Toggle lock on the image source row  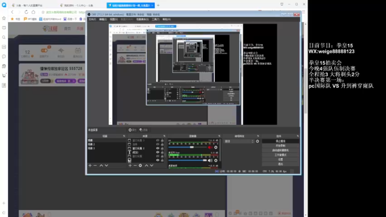pyautogui.click(x=162, y=160)
